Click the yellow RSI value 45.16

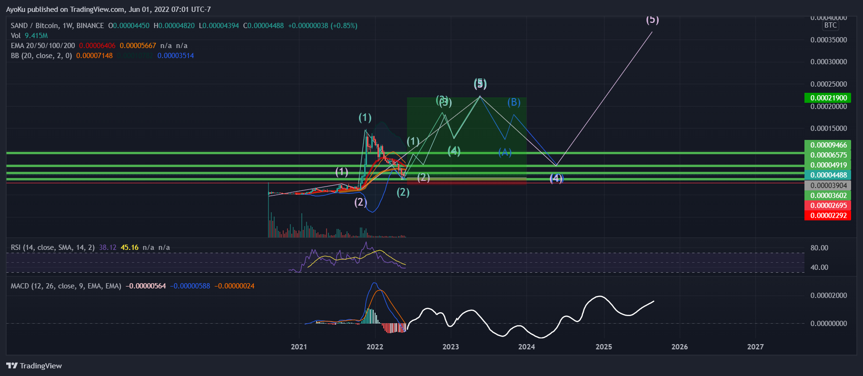click(x=129, y=247)
